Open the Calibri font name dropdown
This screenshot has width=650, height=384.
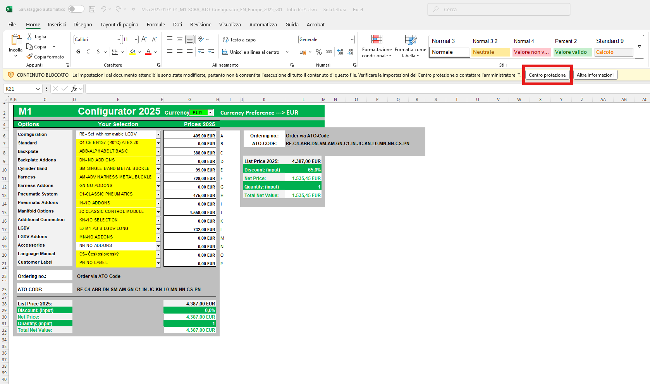coord(119,39)
